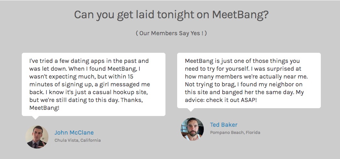Click Ted Baker's testimonial speech bubble
This screenshot has width=340, height=159.
coord(249,80)
